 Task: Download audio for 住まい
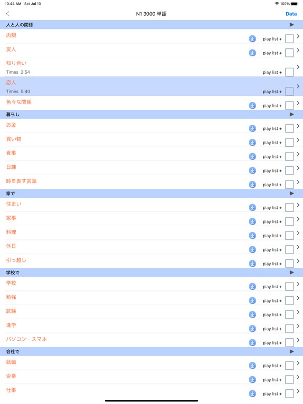252,207
